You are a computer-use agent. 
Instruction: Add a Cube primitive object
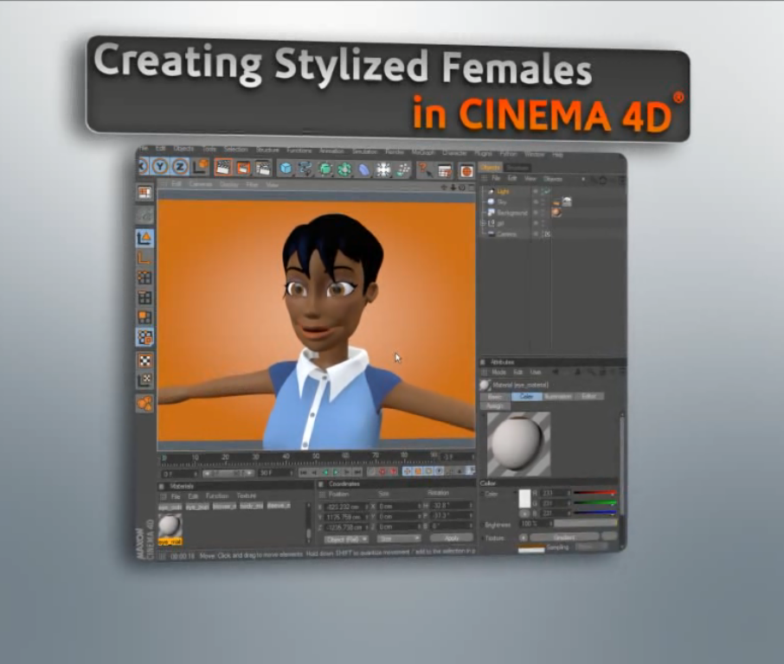(286, 169)
